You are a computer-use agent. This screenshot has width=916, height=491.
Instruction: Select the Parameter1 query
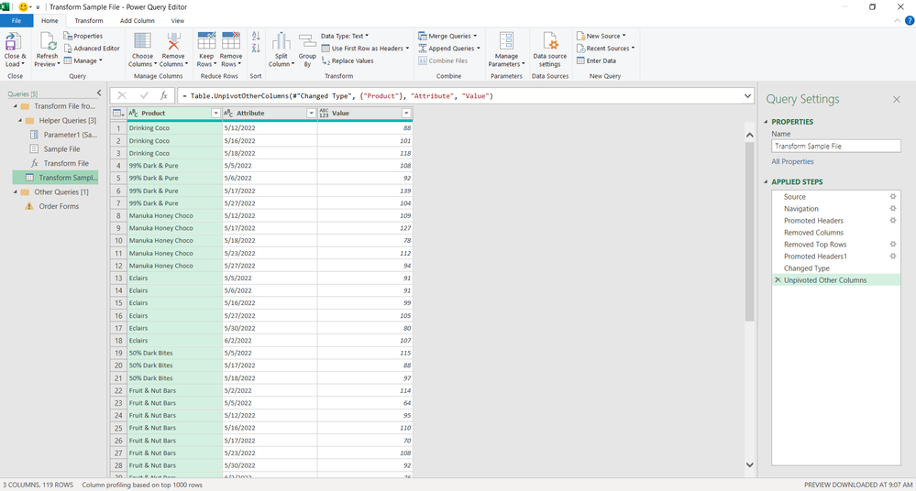click(70, 135)
